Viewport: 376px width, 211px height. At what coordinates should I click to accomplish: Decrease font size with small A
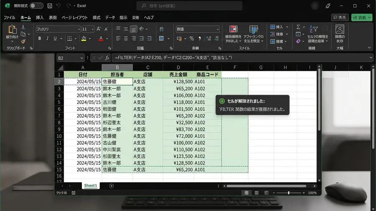pyautogui.click(x=106, y=29)
